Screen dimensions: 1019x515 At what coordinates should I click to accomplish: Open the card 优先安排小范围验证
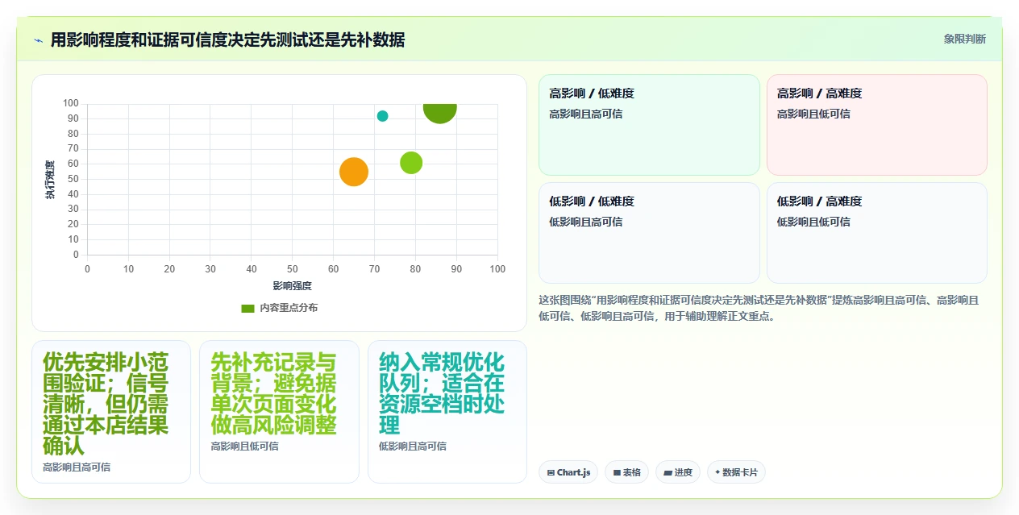pyautogui.click(x=111, y=412)
